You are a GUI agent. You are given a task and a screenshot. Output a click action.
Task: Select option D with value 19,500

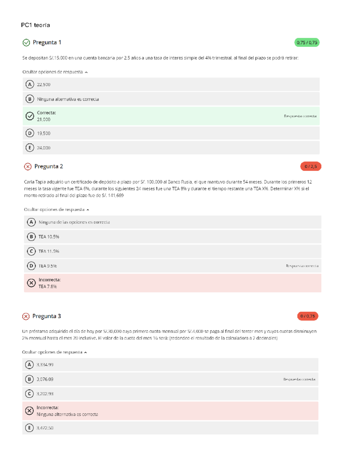point(30,133)
